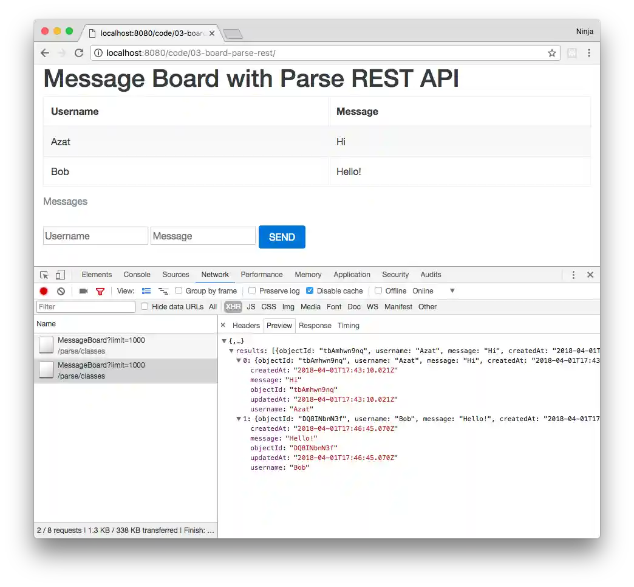Activate the inspect element picker icon
The width and height of the screenshot is (634, 587).
coord(44,275)
